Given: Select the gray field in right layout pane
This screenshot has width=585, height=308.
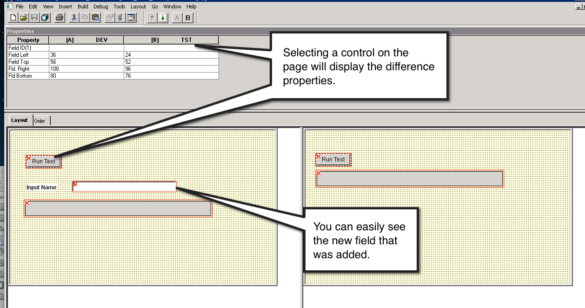Looking at the screenshot, I should point(410,179).
